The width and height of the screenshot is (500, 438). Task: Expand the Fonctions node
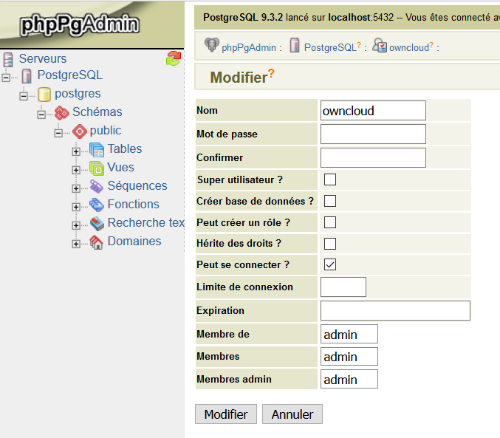(76, 207)
